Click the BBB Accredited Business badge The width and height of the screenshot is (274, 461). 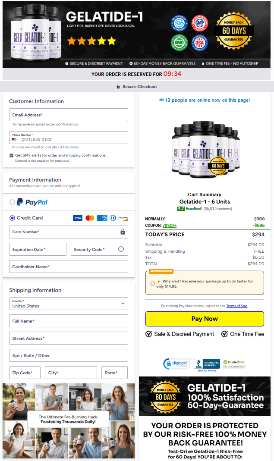tap(207, 364)
